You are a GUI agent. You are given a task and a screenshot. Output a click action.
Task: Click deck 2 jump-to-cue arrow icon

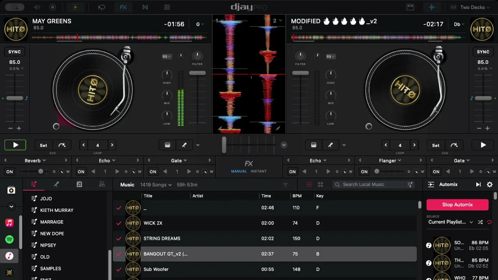click(x=454, y=145)
